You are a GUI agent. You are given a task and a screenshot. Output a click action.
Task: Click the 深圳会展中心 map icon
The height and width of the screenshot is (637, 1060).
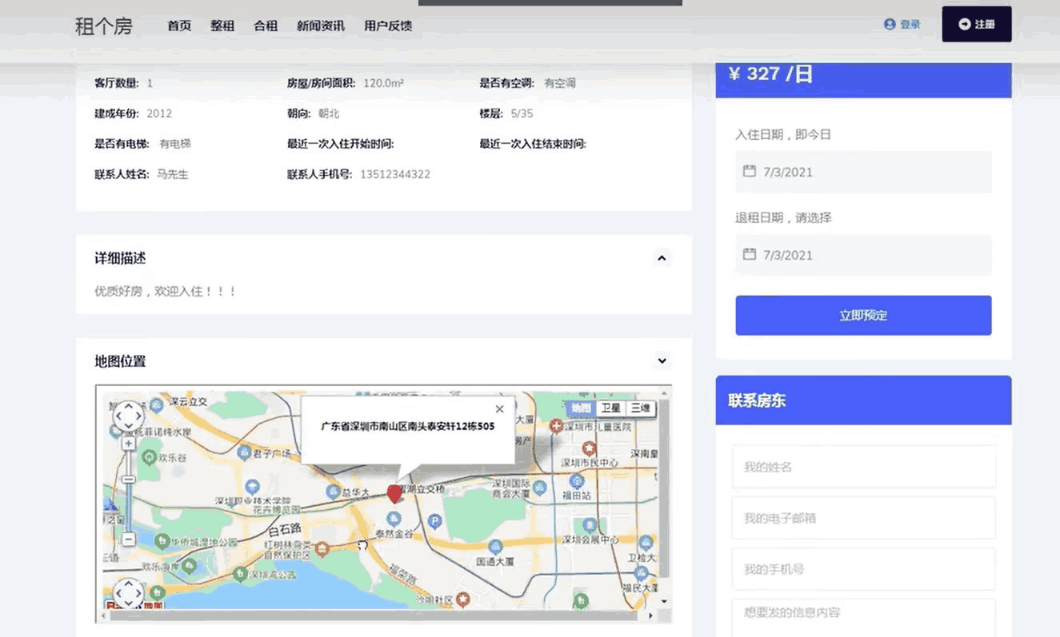[590, 525]
